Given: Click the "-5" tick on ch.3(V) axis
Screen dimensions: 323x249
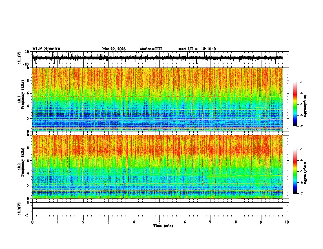Looking at the screenshot, I should click(27, 215).
